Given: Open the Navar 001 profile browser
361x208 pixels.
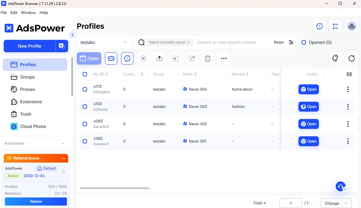Looking at the screenshot, I should click(309, 141).
